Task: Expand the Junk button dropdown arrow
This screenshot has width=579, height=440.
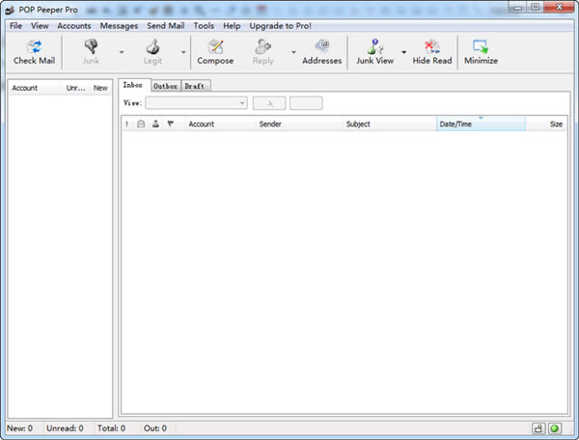Action: coord(121,52)
